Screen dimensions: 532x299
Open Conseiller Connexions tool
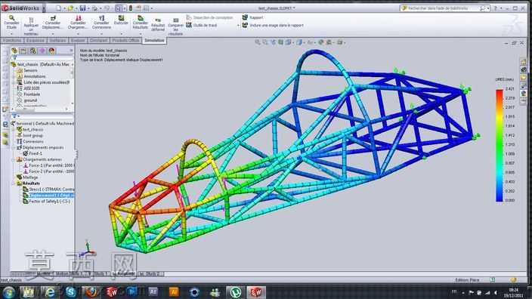coord(101,23)
